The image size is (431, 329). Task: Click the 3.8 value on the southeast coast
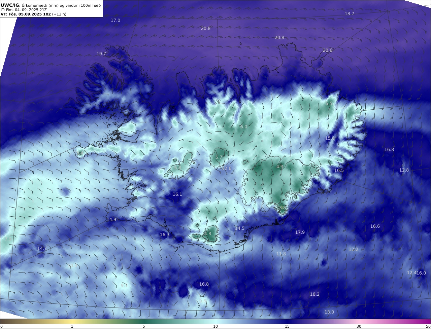(282, 208)
